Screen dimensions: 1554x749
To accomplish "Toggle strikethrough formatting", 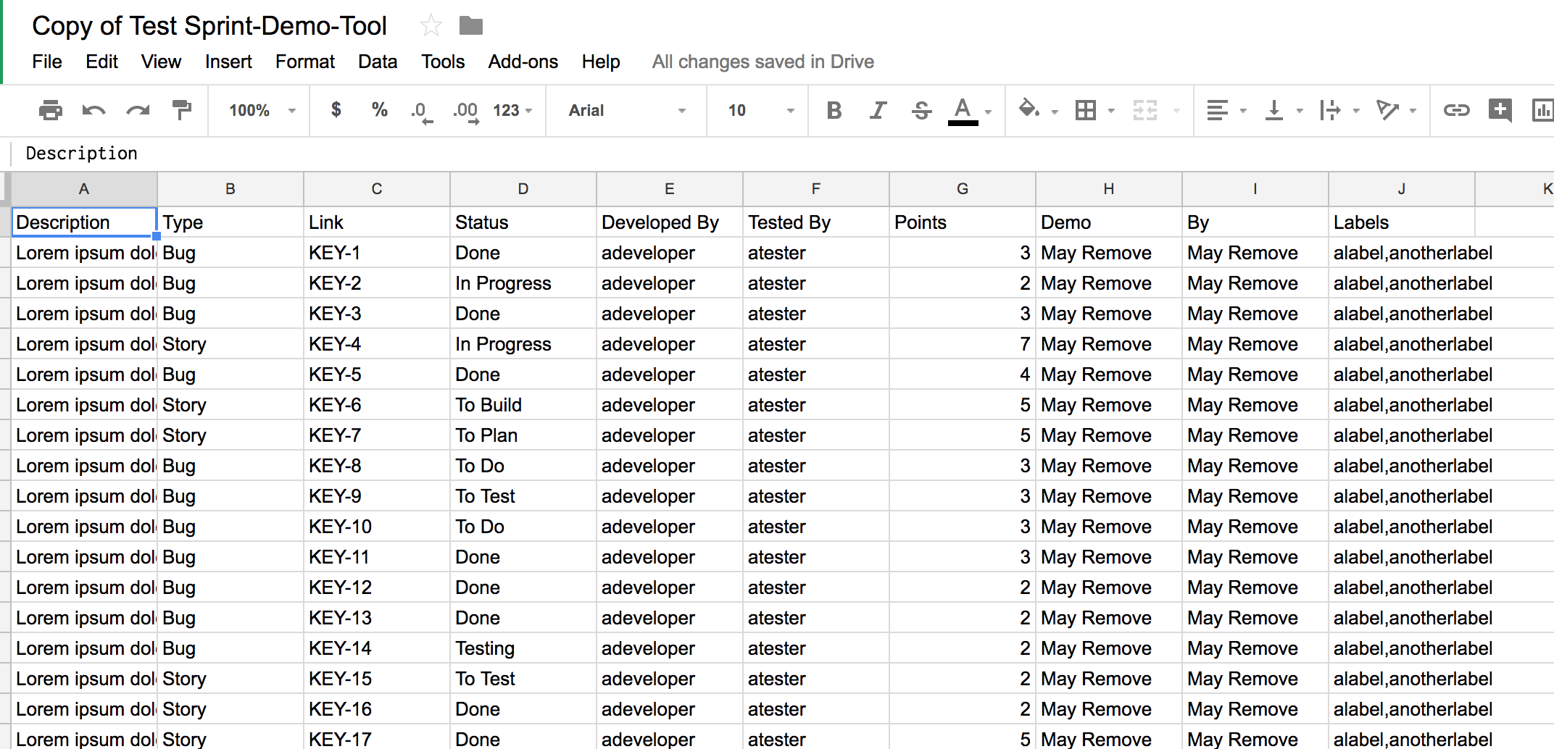I will (x=921, y=110).
